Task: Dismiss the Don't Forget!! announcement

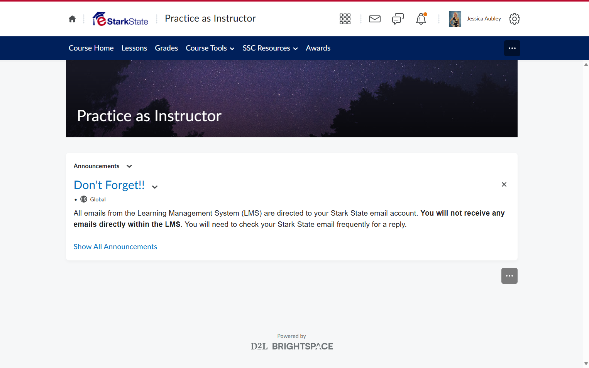Action: 504,184
